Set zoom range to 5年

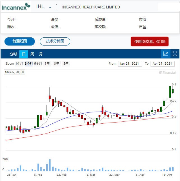pos(66,64)
